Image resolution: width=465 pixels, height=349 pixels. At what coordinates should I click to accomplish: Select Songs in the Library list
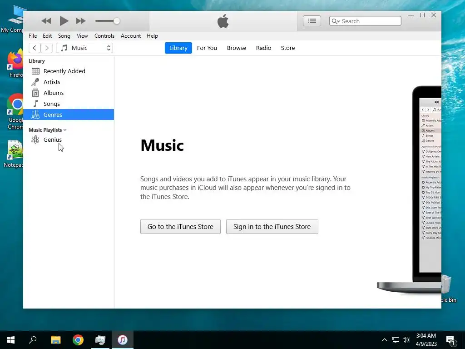69,104
